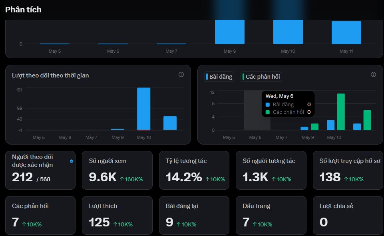
Task: Select the Người theo dõi được xác nhận card
Action: (x=40, y=170)
